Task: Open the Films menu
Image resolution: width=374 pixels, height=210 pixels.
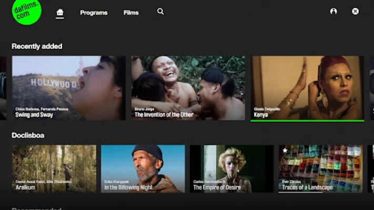Action: 131,13
